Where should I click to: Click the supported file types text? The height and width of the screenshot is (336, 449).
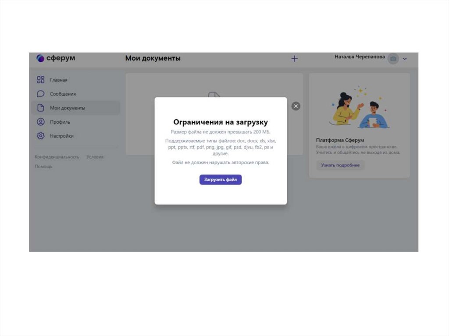pos(221,147)
